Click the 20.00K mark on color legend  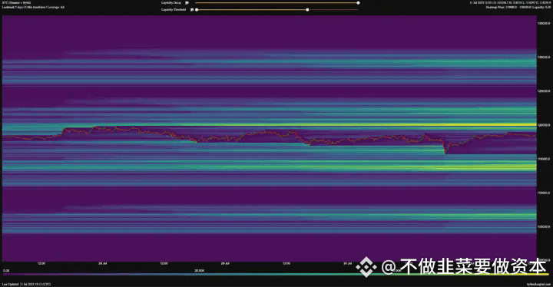(199, 270)
